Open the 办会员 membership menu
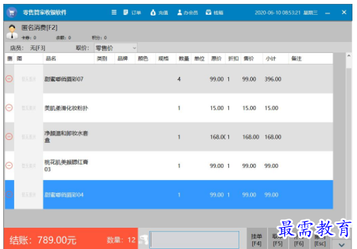357x249 pixels. click(188, 12)
